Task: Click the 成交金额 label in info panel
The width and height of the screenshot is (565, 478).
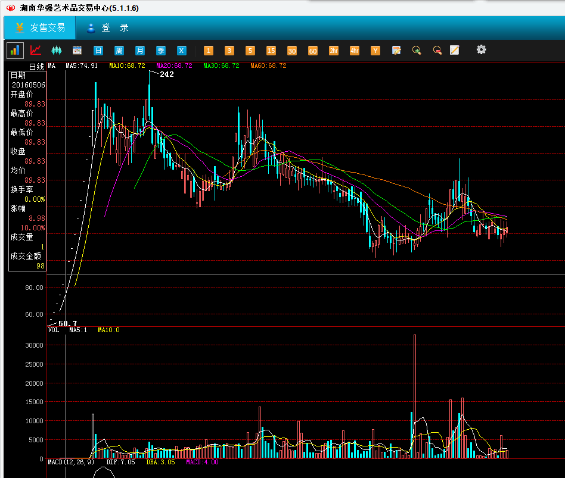Action: (x=26, y=256)
